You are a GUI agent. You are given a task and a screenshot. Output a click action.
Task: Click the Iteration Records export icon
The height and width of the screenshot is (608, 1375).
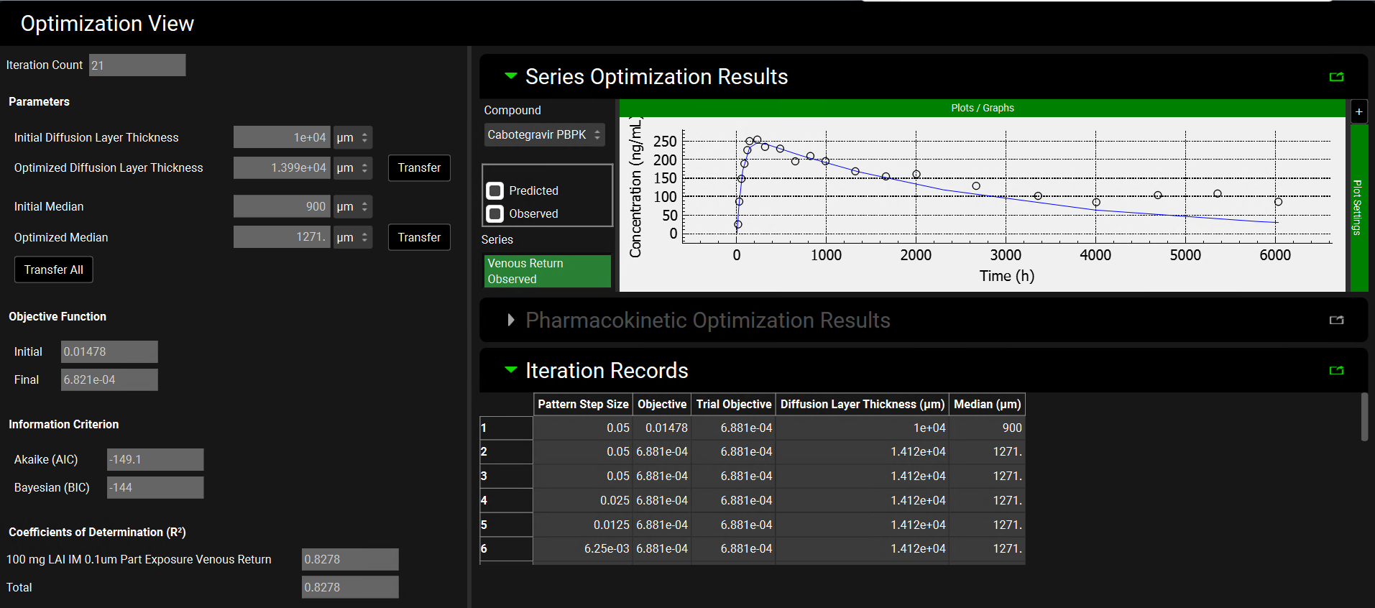point(1336,370)
